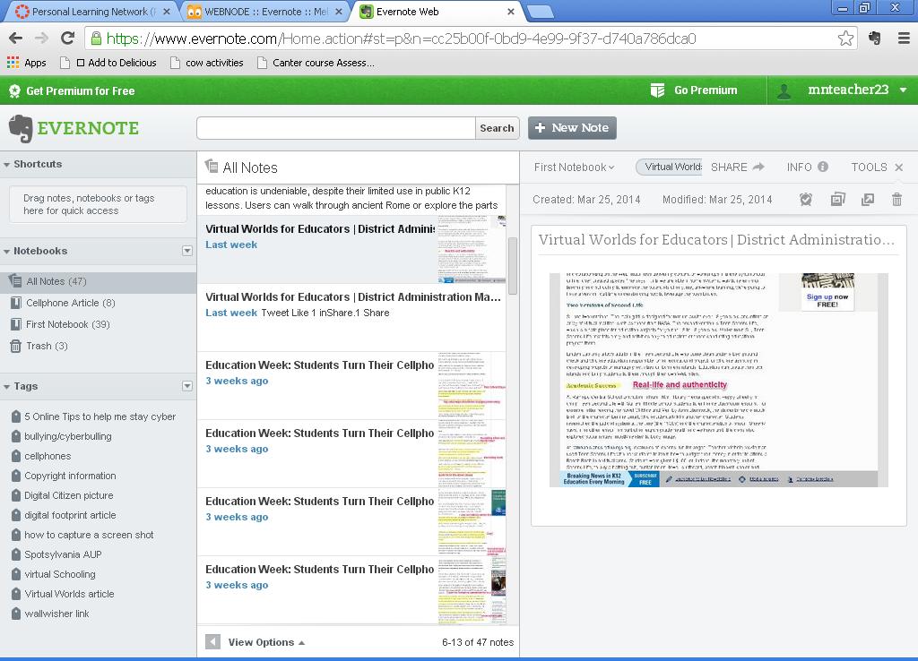918x661 pixels.
Task: Delete the note with the trash icon
Action: [896, 200]
